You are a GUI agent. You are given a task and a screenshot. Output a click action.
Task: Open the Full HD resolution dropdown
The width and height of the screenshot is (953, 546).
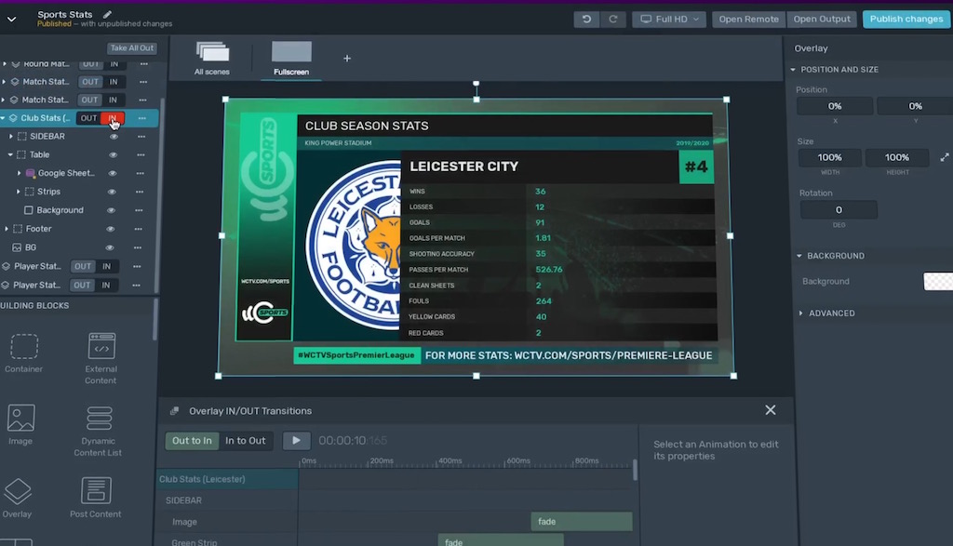click(x=669, y=19)
